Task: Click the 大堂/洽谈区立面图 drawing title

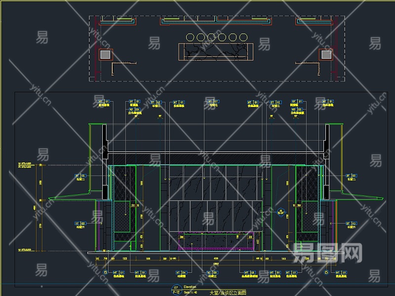Action: click(228, 293)
